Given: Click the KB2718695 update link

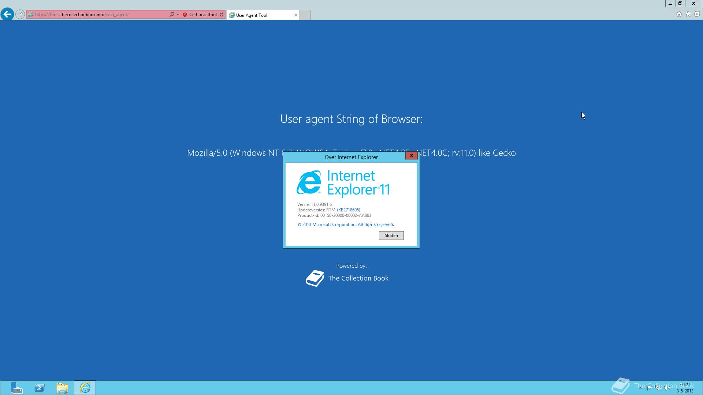Looking at the screenshot, I should (x=348, y=210).
